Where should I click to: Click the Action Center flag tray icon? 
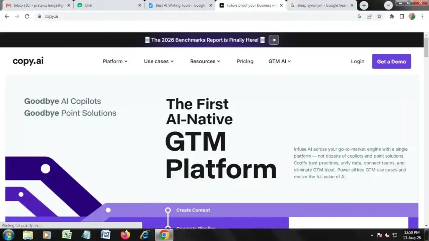point(380,235)
